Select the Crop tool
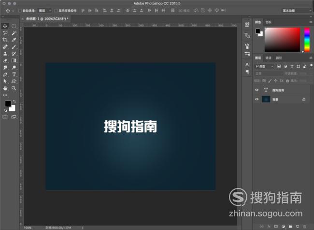 [5, 40]
